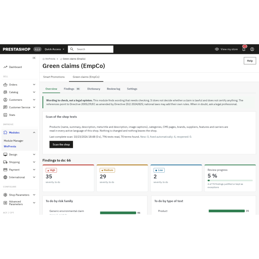Click the Review progress bar
Viewport: 259px width, 259px height.
tap(230, 180)
